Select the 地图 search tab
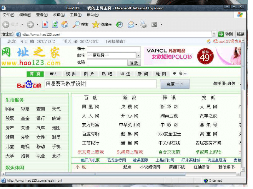This screenshot has height=189, width=253. coord(161,74)
